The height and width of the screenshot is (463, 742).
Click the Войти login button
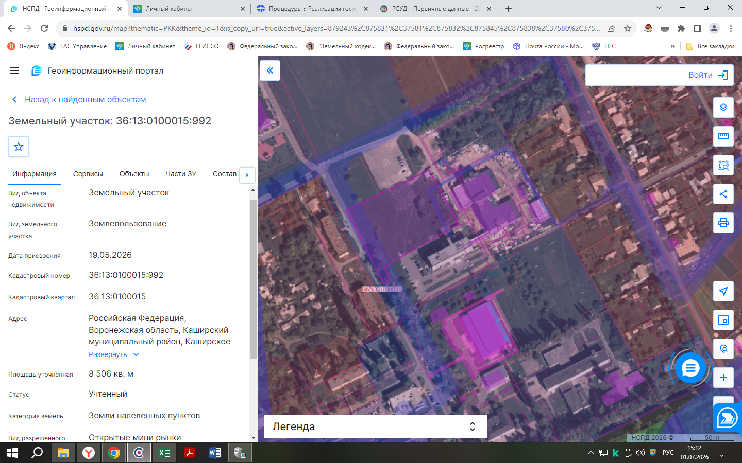(660, 75)
